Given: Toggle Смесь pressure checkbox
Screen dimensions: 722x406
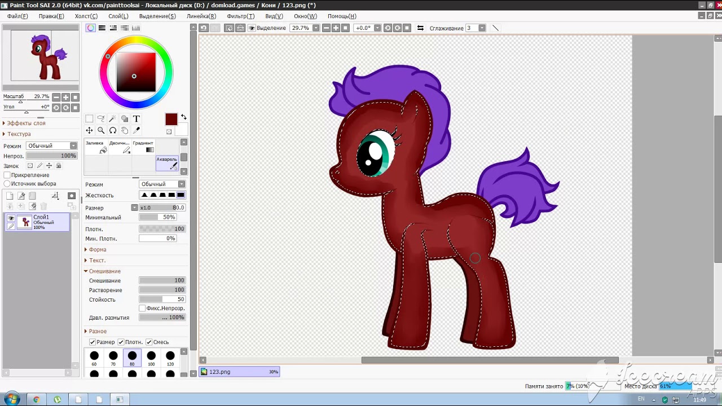Looking at the screenshot, I should (149, 342).
